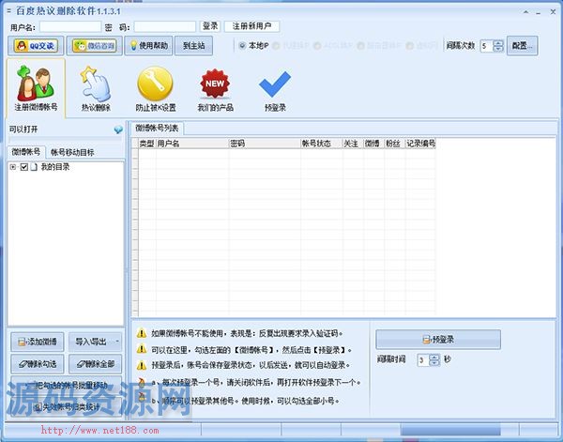
Task: Click the blue diamond icon beside 可以打开
Action: 118,130
